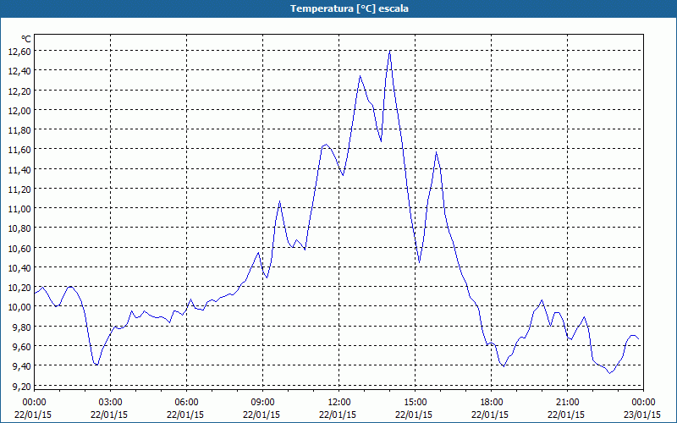The height and width of the screenshot is (423, 677).
Task: Select the 10,80 y-axis value
Action: tap(19, 228)
